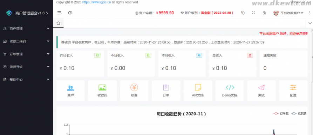Click the 帮助中心 sidebar grid icon
This screenshot has width=313, height=135.
tap(5, 80)
